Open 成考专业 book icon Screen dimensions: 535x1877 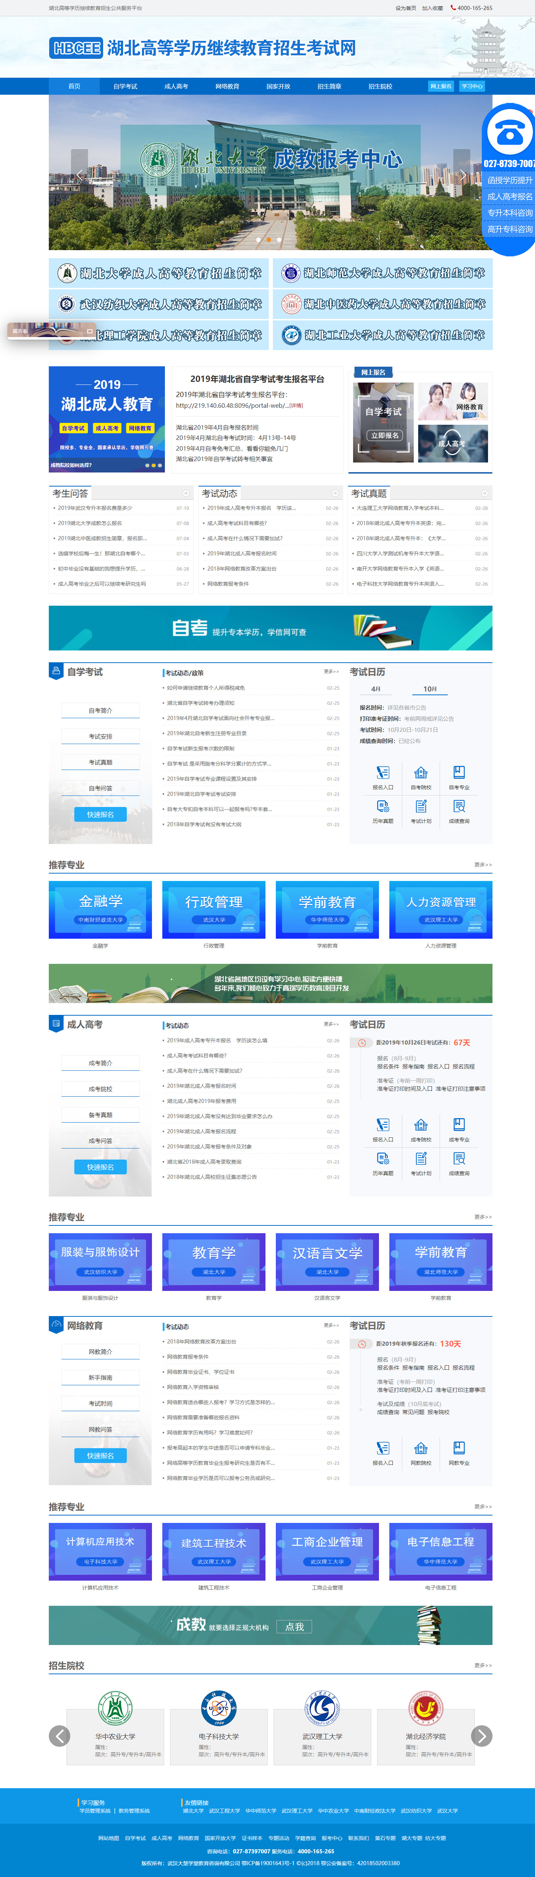click(458, 1125)
